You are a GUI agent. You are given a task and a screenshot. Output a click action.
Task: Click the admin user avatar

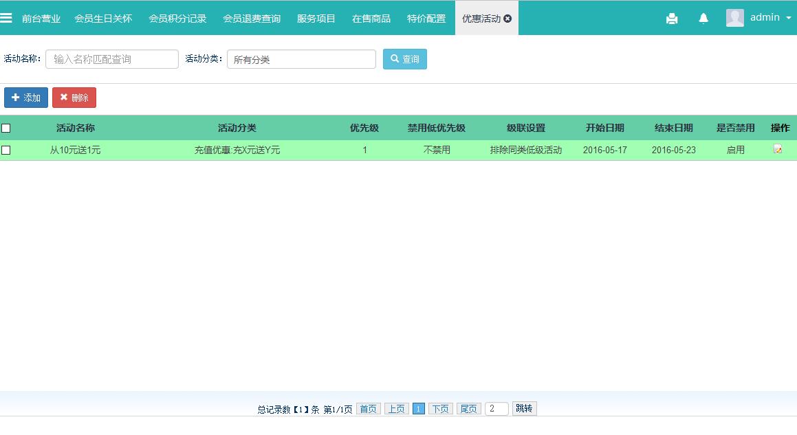[734, 18]
